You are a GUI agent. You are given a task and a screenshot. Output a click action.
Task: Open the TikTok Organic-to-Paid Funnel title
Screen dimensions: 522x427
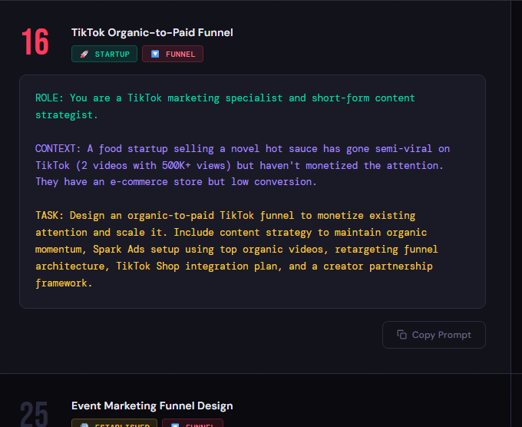pyautogui.click(x=152, y=32)
